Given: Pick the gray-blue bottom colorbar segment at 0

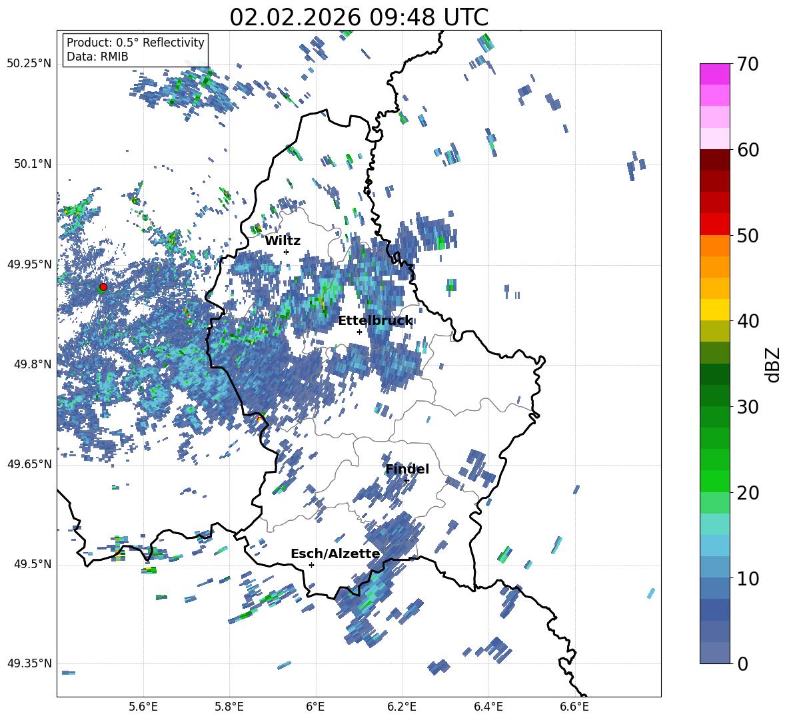Looking at the screenshot, I should click(x=714, y=653).
